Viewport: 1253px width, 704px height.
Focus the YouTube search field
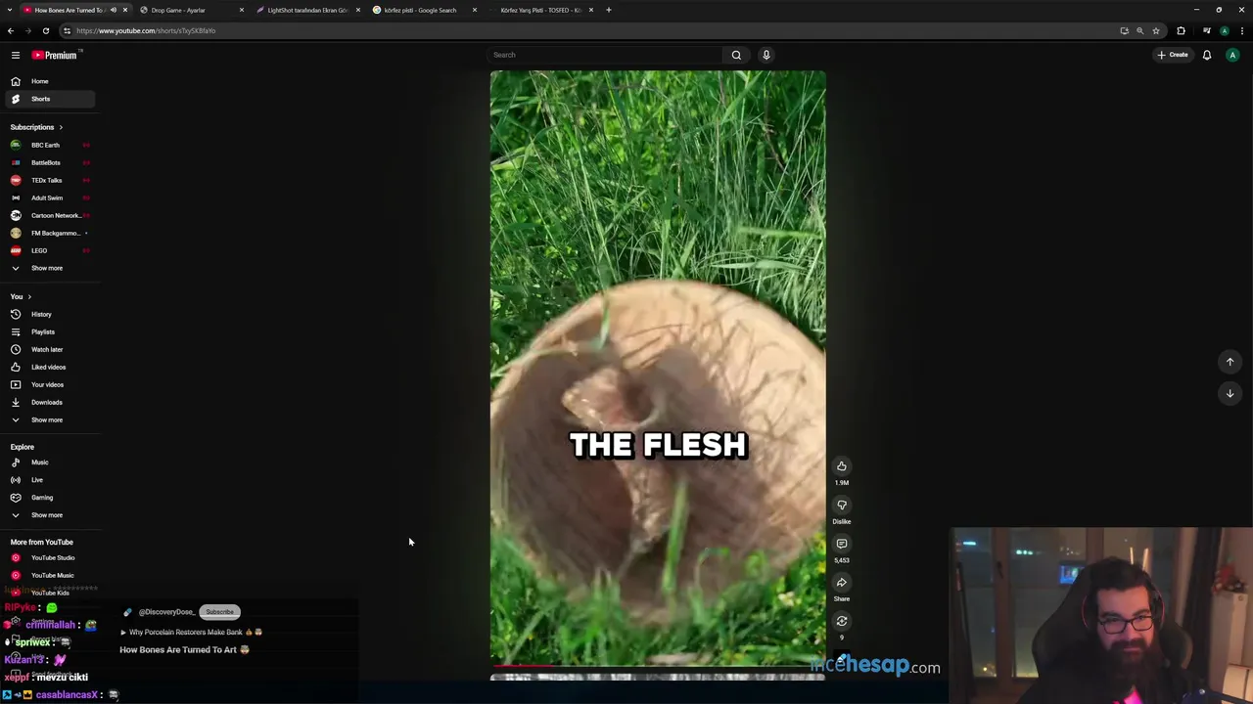coord(605,55)
